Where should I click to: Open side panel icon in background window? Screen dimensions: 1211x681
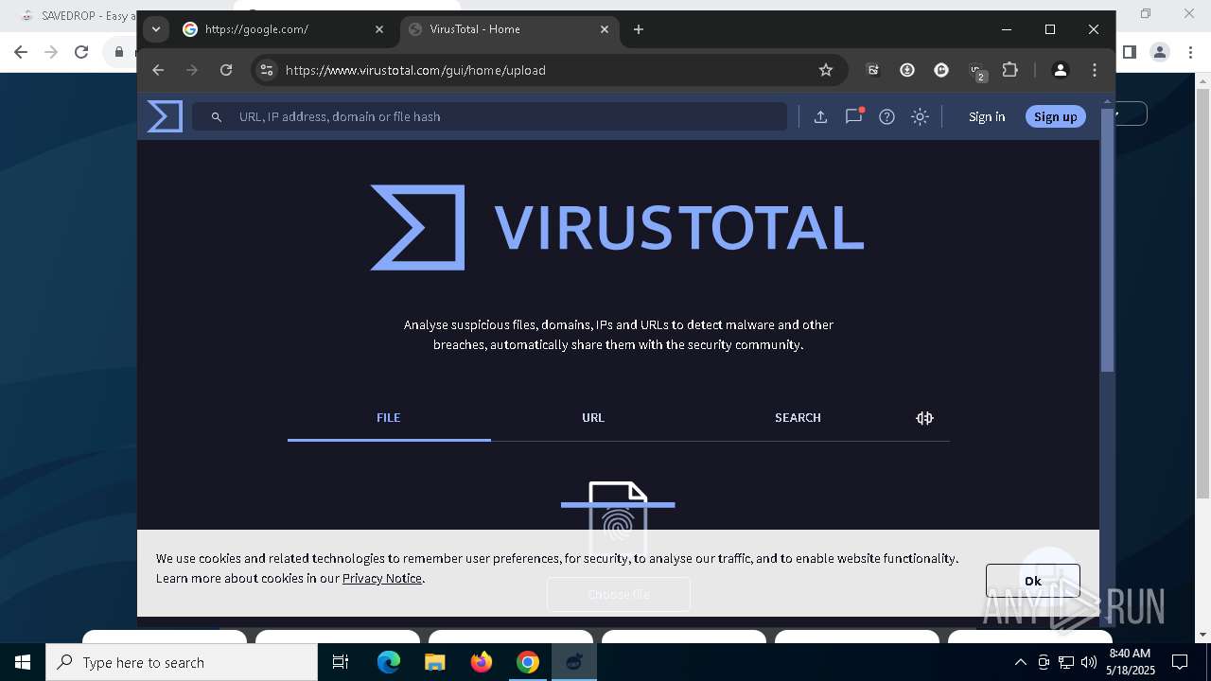click(1129, 52)
